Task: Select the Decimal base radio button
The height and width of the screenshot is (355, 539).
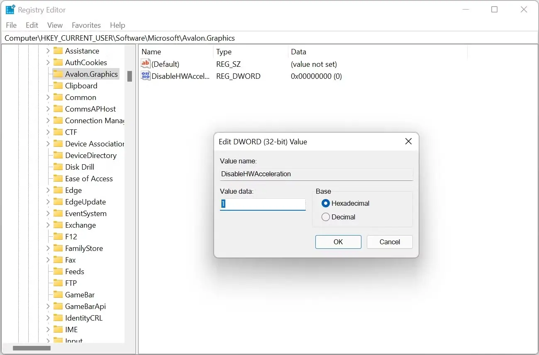Action: pos(326,217)
